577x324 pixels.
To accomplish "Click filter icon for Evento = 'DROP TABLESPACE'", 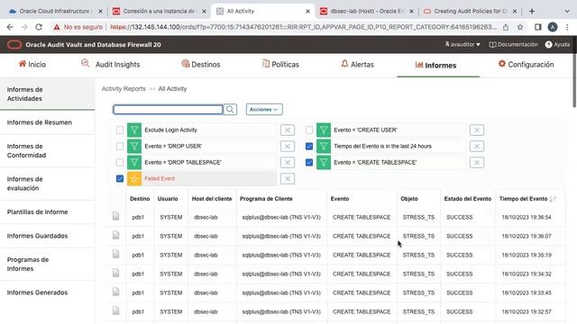I will click(x=134, y=162).
